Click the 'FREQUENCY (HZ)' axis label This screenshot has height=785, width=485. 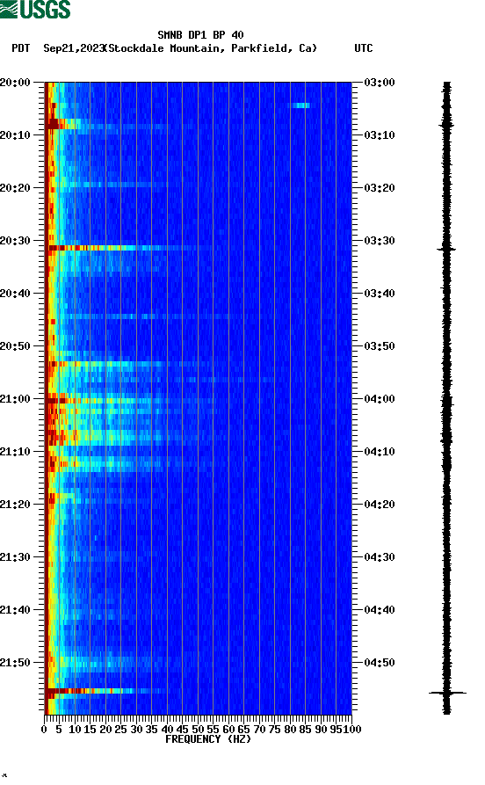point(207,739)
